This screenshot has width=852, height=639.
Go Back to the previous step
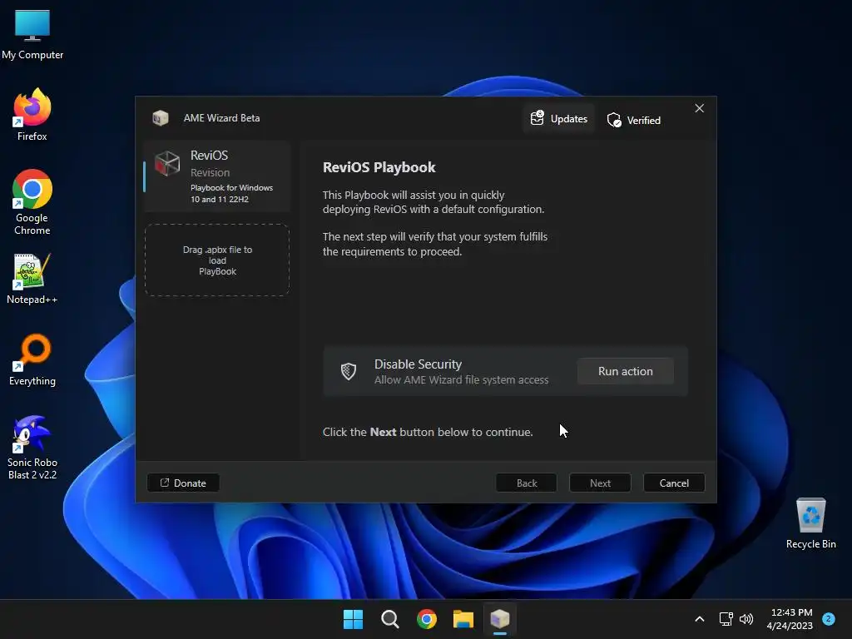coord(527,483)
